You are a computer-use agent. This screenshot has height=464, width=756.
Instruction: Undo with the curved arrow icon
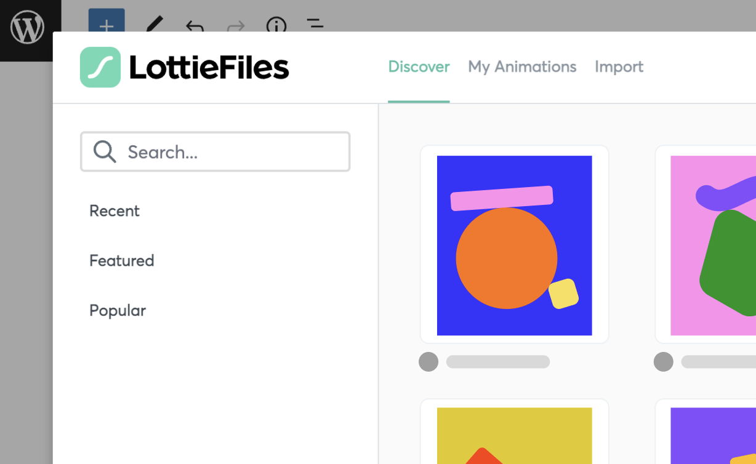[x=195, y=26]
